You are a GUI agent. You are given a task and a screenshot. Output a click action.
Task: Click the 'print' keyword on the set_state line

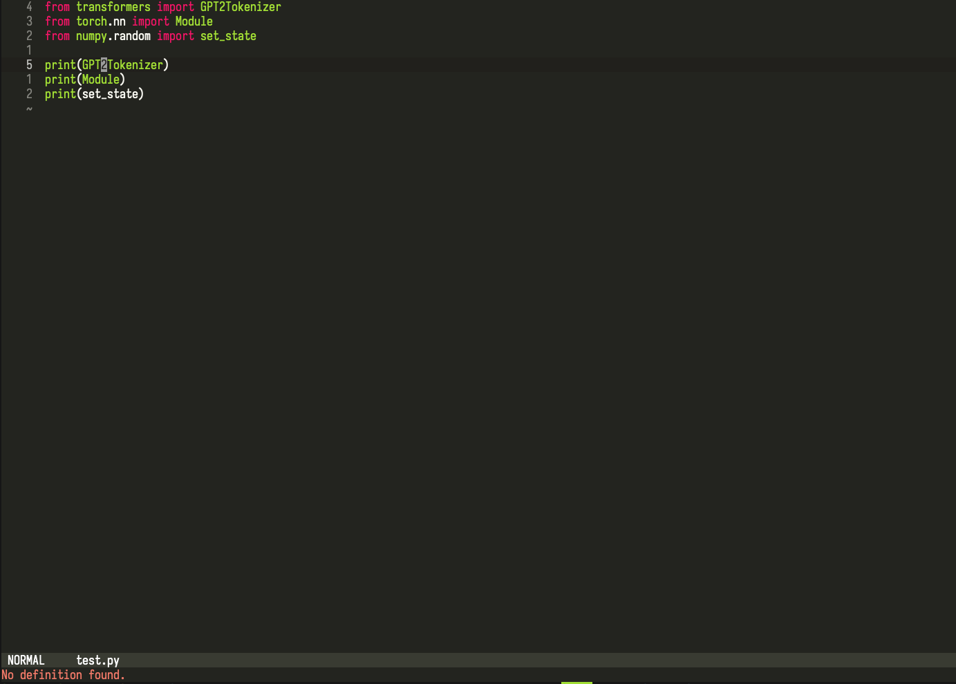pyautogui.click(x=60, y=94)
